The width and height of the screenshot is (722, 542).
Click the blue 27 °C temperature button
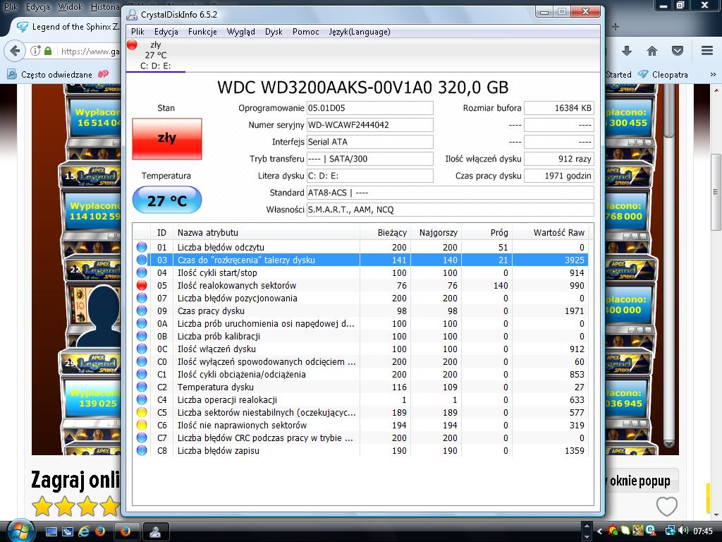coord(166,200)
